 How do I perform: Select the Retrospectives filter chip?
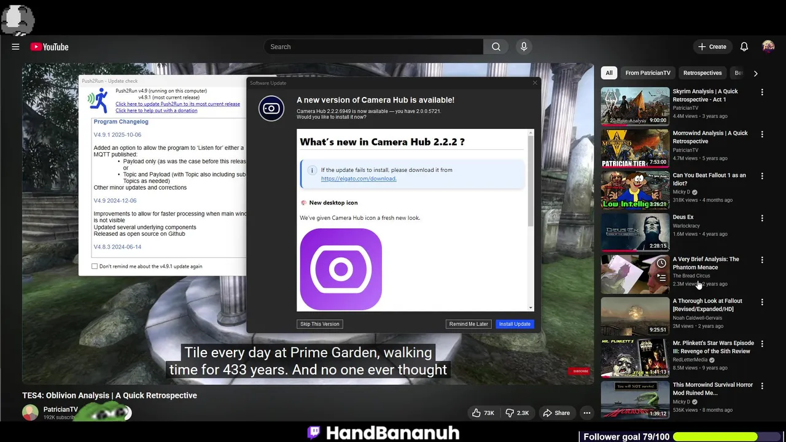(x=702, y=73)
